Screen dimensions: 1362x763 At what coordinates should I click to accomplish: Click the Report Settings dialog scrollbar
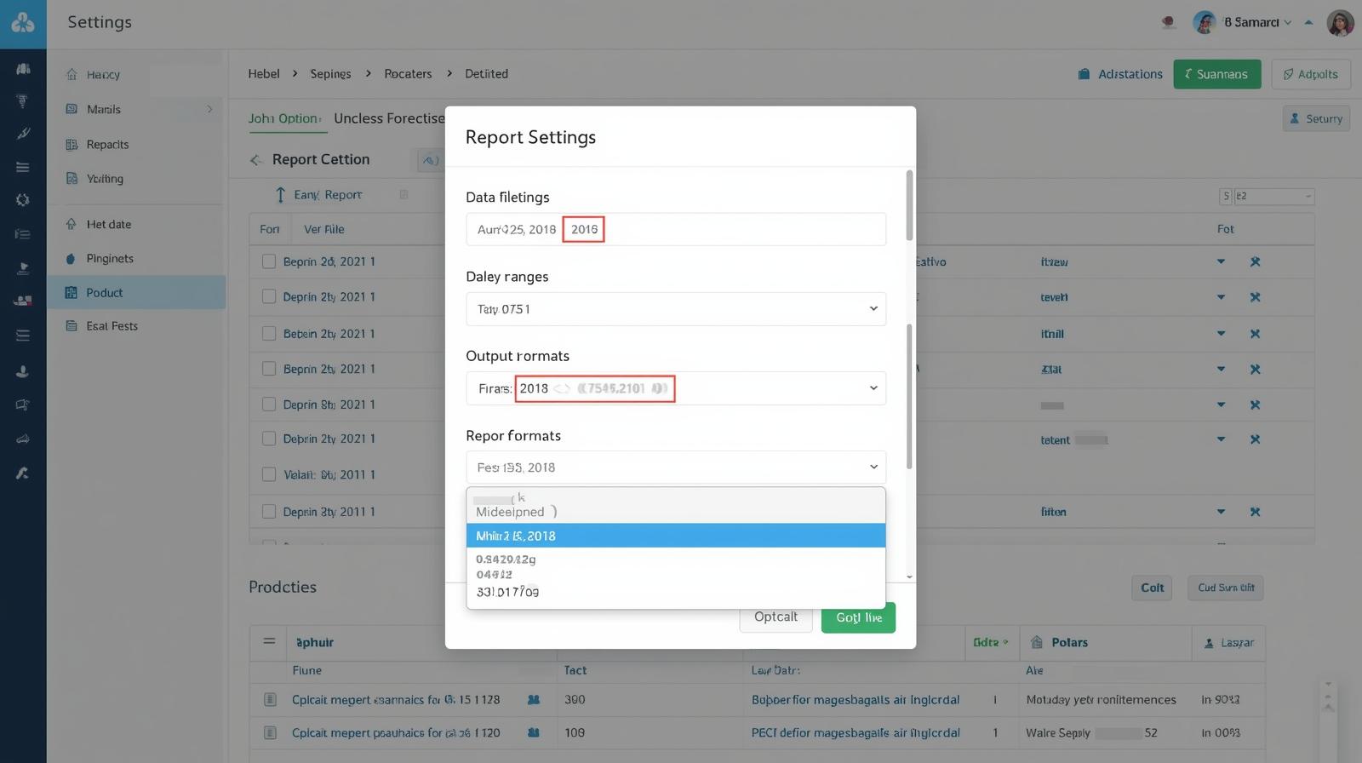(909, 206)
